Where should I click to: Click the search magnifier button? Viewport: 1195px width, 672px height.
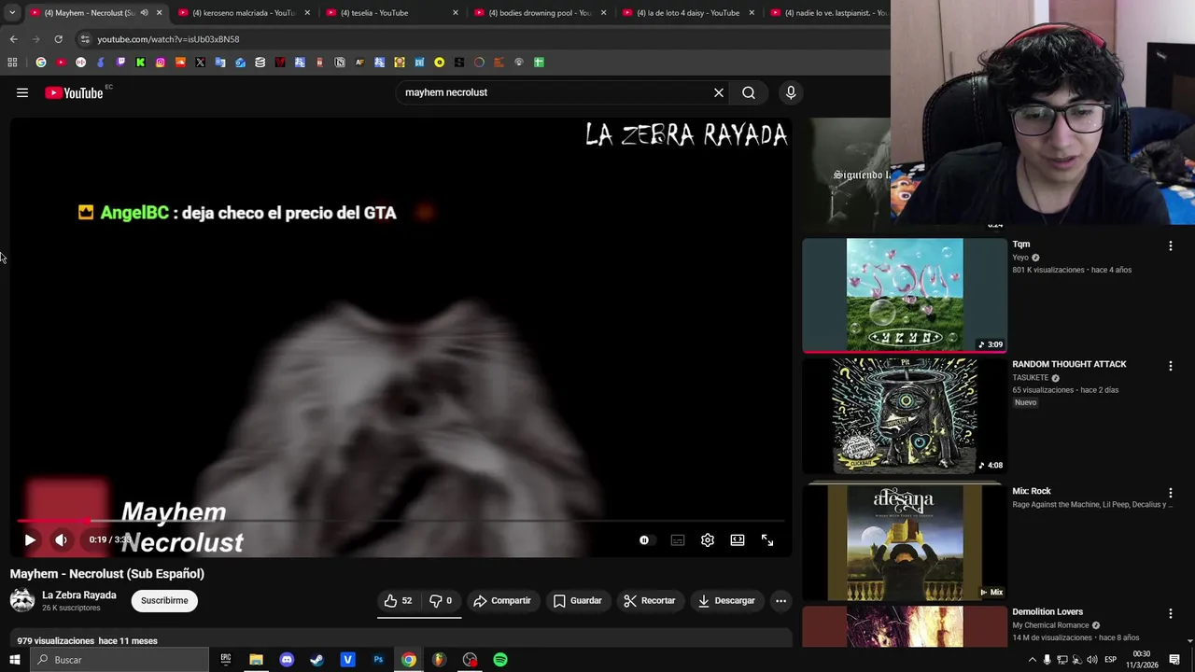(749, 92)
